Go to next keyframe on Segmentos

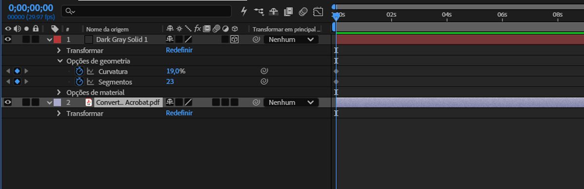click(26, 82)
